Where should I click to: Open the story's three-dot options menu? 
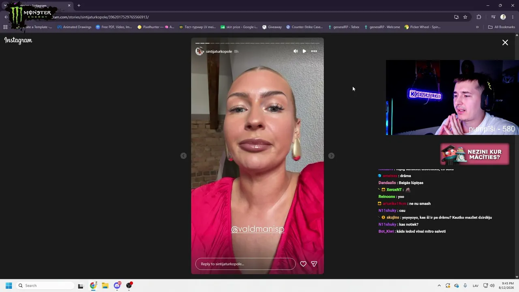314,51
